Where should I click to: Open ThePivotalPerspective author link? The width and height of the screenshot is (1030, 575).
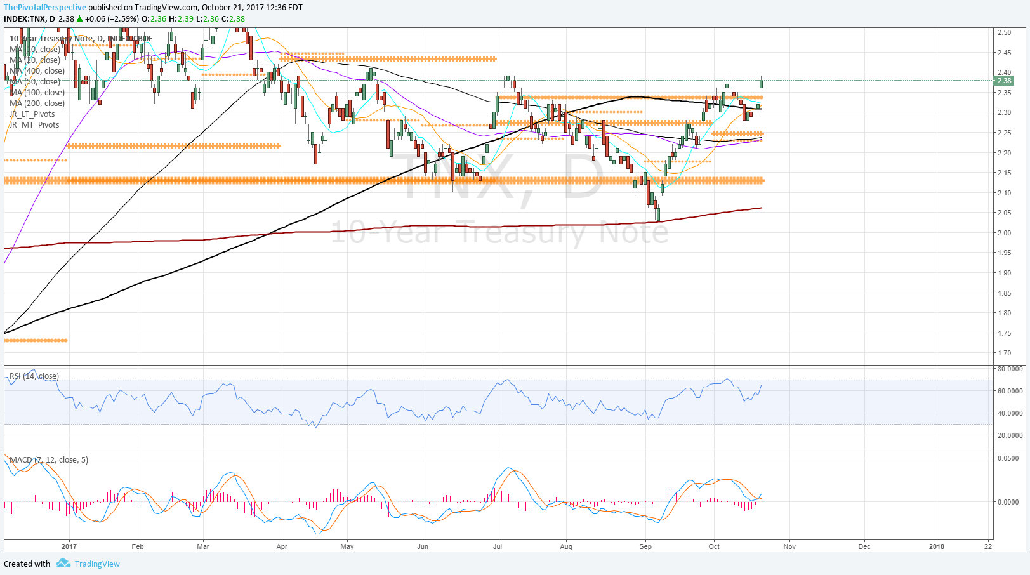pos(45,8)
